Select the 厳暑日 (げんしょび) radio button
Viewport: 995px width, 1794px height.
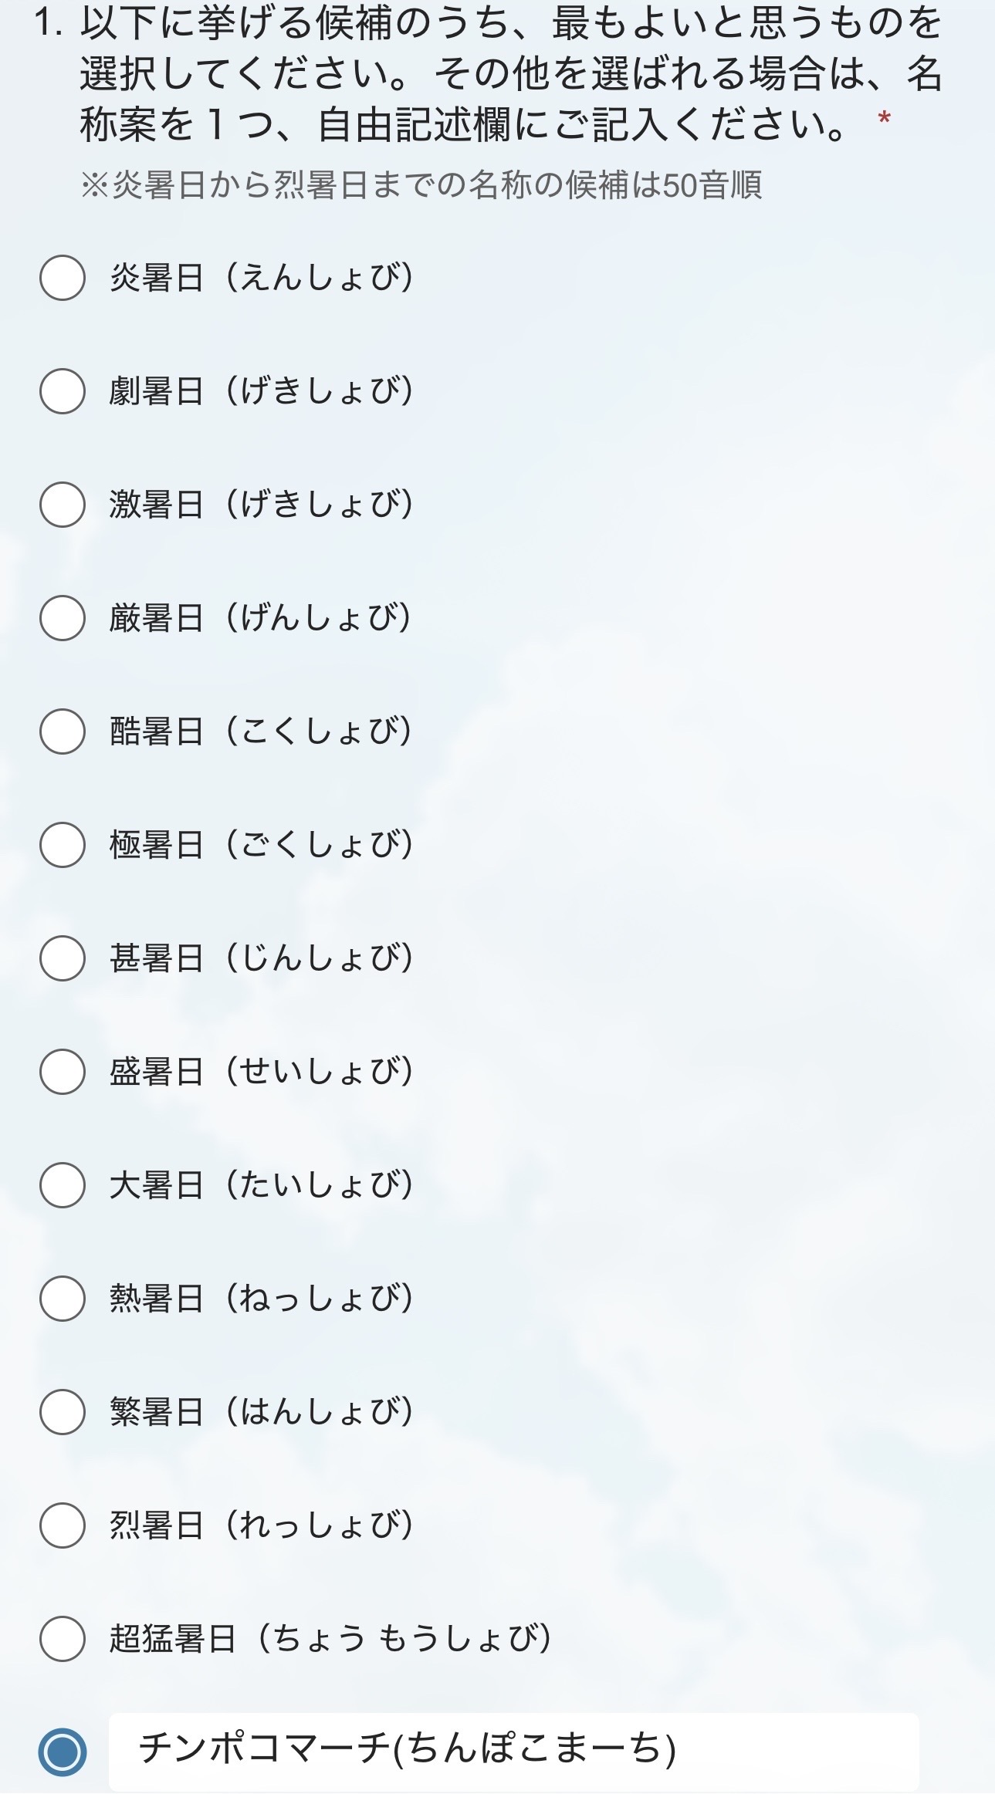coord(63,618)
